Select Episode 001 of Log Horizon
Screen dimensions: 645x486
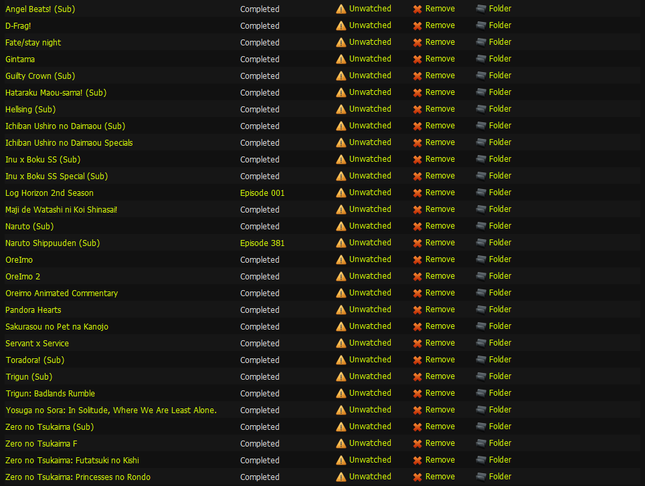(x=262, y=193)
